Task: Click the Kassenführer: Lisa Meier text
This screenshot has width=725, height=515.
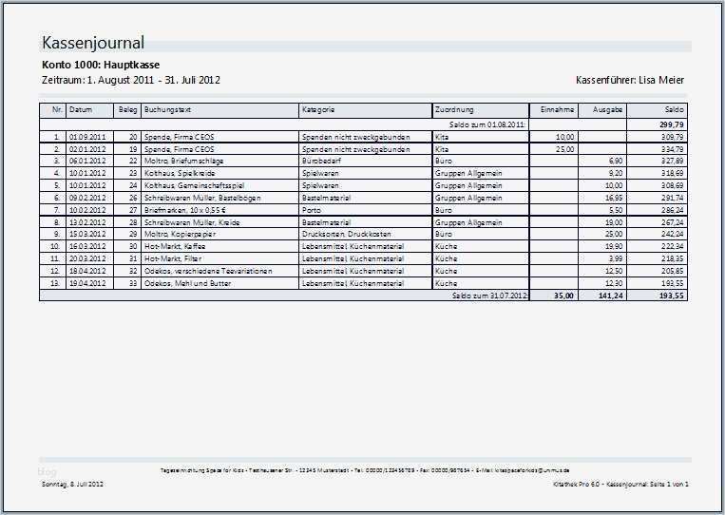Action: (x=630, y=80)
